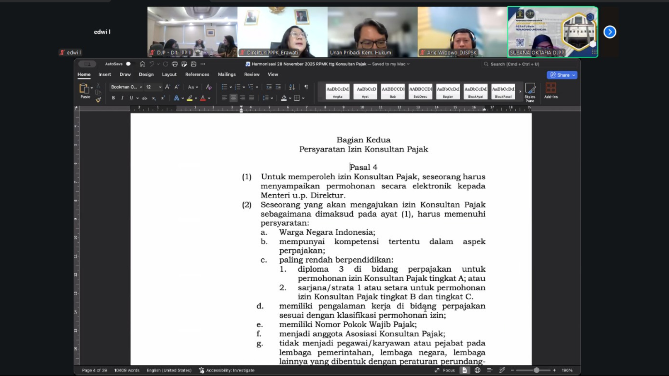Click the zoom slider handle
The height and width of the screenshot is (376, 669).
coord(537,370)
